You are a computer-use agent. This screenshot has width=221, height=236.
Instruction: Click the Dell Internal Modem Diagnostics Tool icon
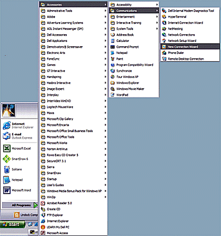tap(164, 11)
